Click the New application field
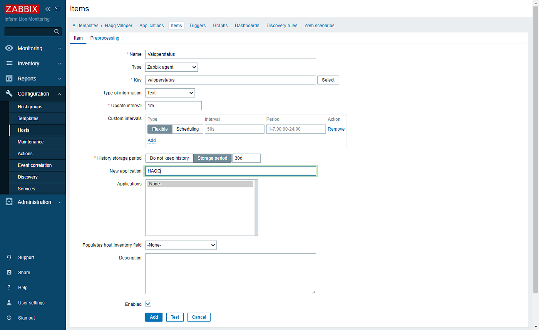Screen dimensions: 539x330 231,171
